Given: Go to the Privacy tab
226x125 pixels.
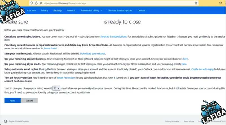Looking at the screenshot, I should [x=44, y=10].
